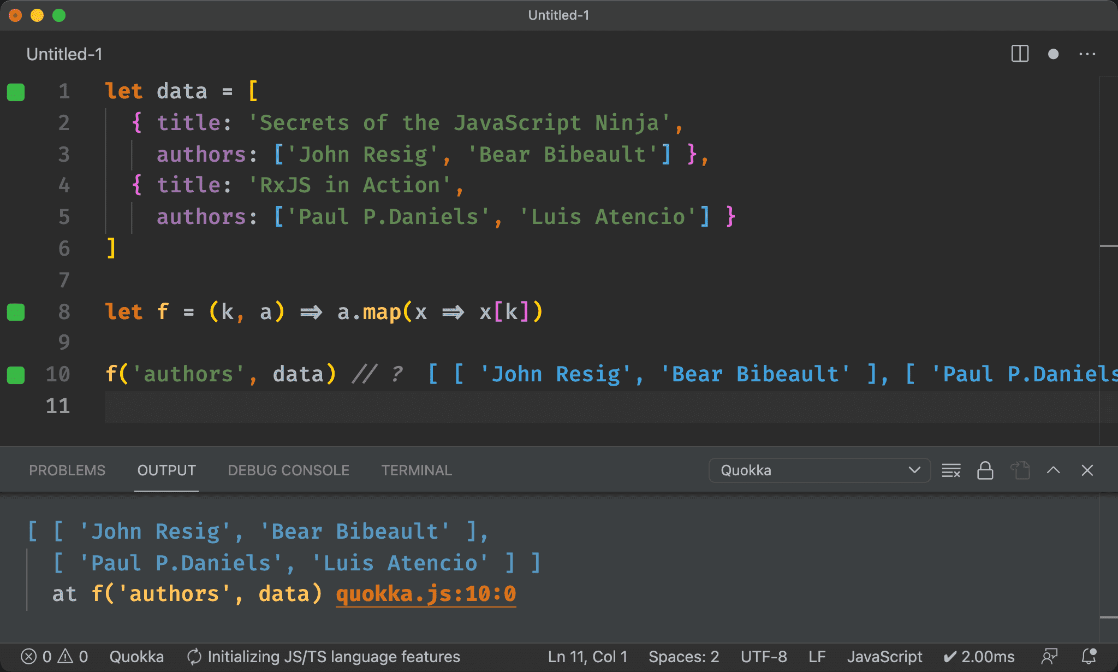The width and height of the screenshot is (1118, 672).
Task: Click the 'Bear Bibeault' string on line 3
Action: (563, 155)
